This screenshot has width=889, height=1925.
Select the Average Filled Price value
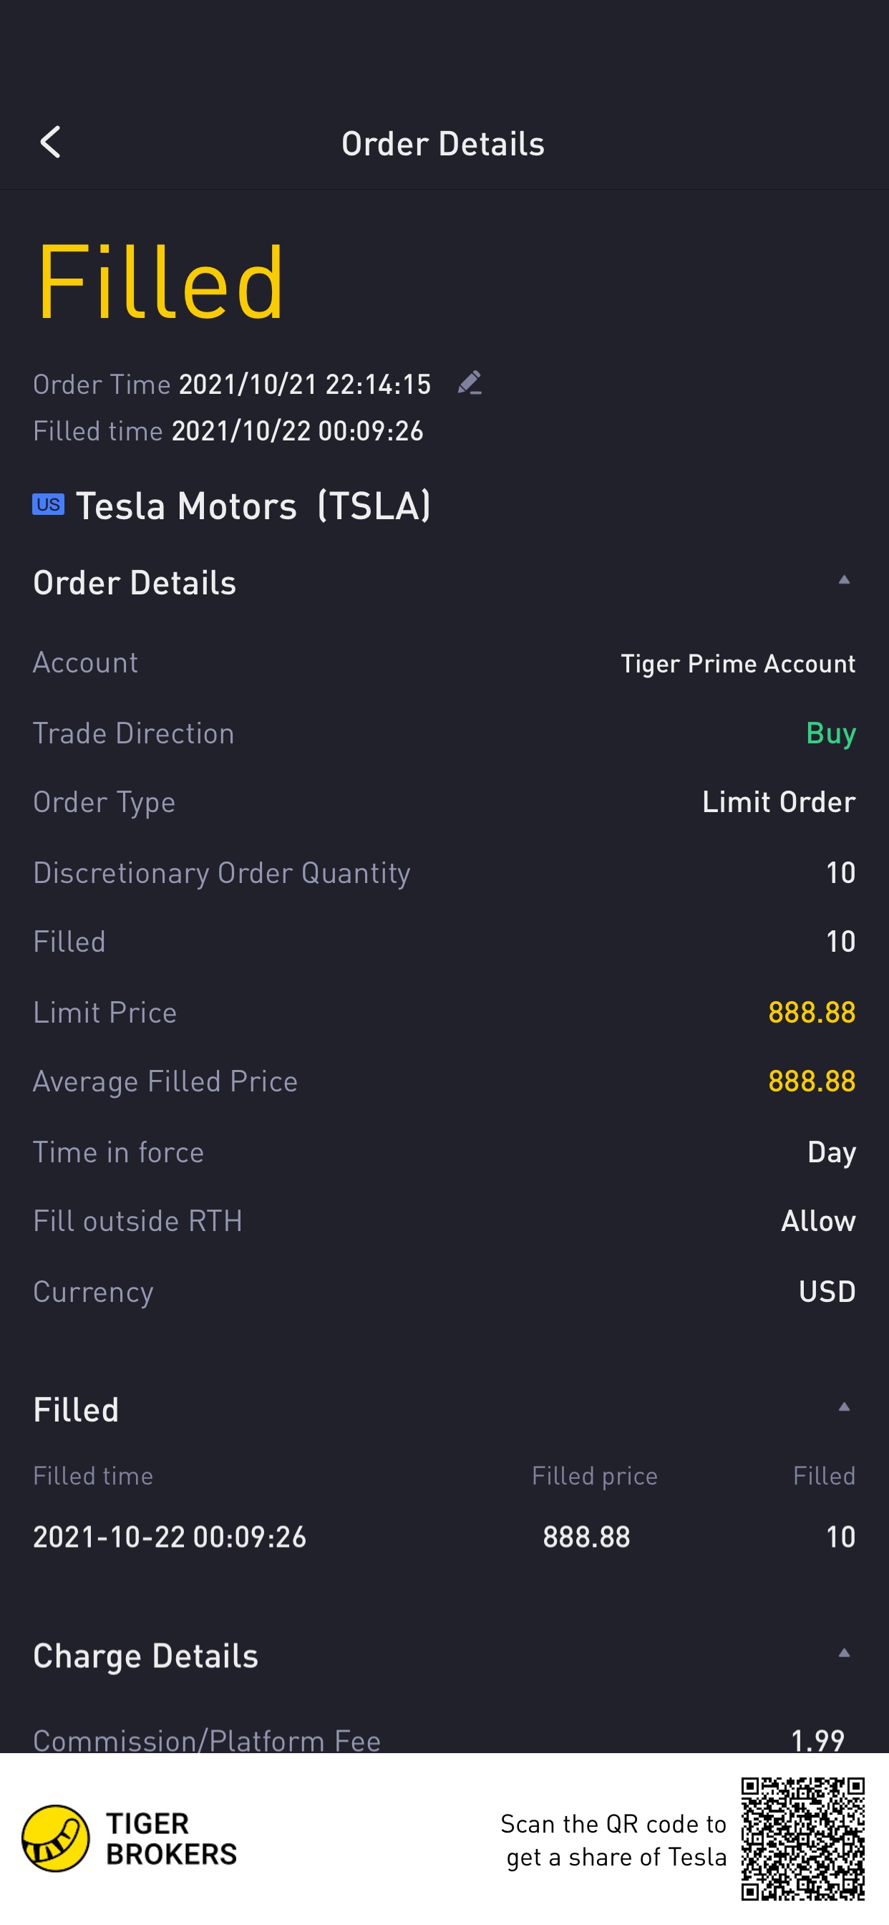tap(812, 1081)
